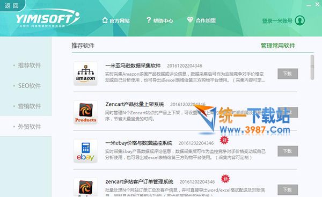Click the zencart order management icon
The width and height of the screenshot is (322, 197).
[85, 187]
